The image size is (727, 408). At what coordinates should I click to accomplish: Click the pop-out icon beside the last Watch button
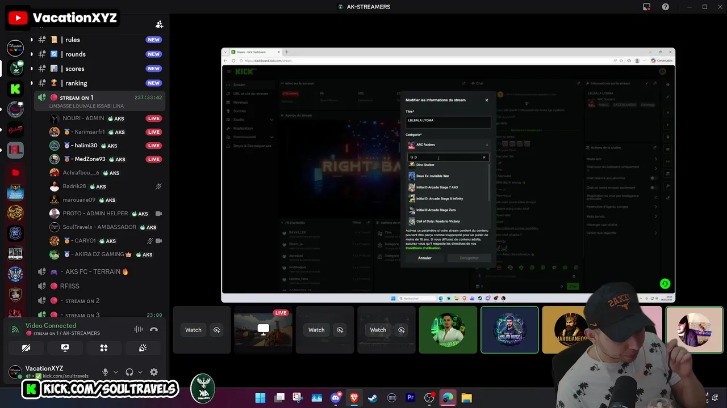(x=402, y=330)
